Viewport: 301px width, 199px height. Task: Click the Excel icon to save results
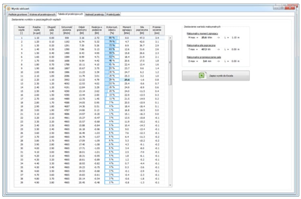point(202,75)
